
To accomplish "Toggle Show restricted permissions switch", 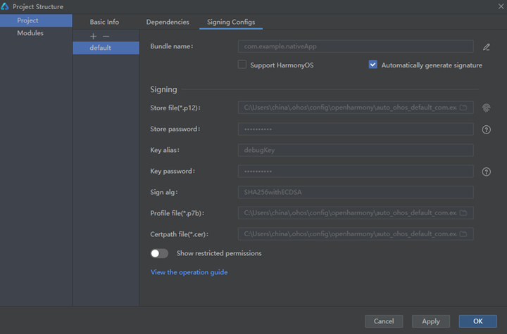I will point(159,253).
